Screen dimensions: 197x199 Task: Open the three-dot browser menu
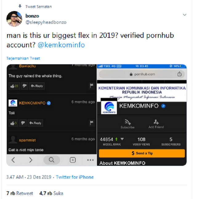[90, 160]
